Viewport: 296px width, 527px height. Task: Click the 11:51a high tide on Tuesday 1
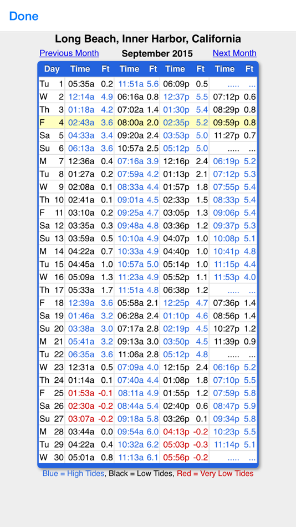[x=131, y=84]
